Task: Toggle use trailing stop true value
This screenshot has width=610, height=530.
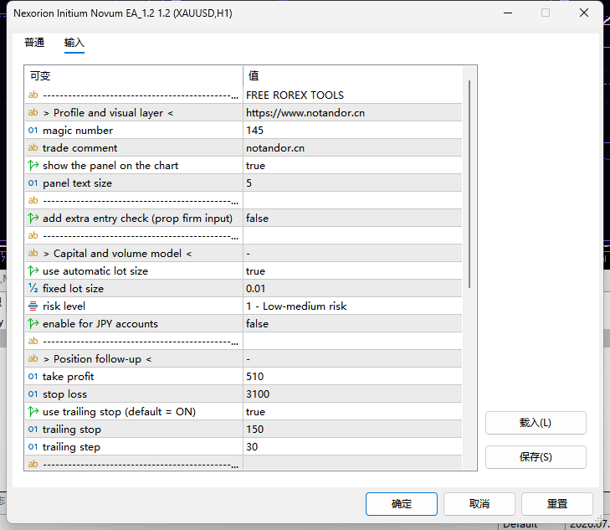Action: tap(352, 412)
